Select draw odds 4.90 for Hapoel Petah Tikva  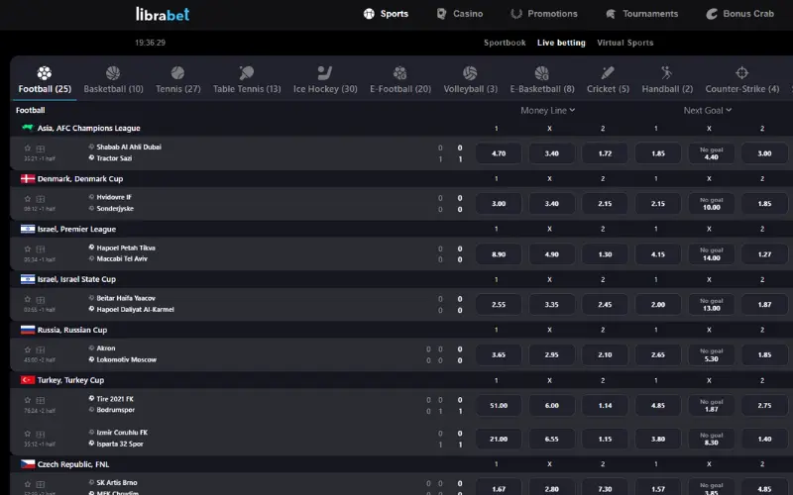point(552,254)
